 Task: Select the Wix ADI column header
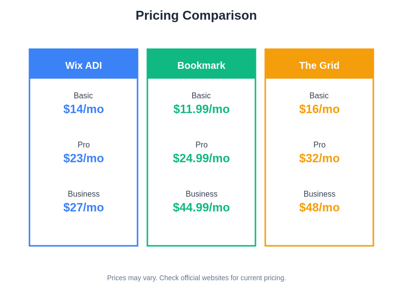tap(84, 65)
